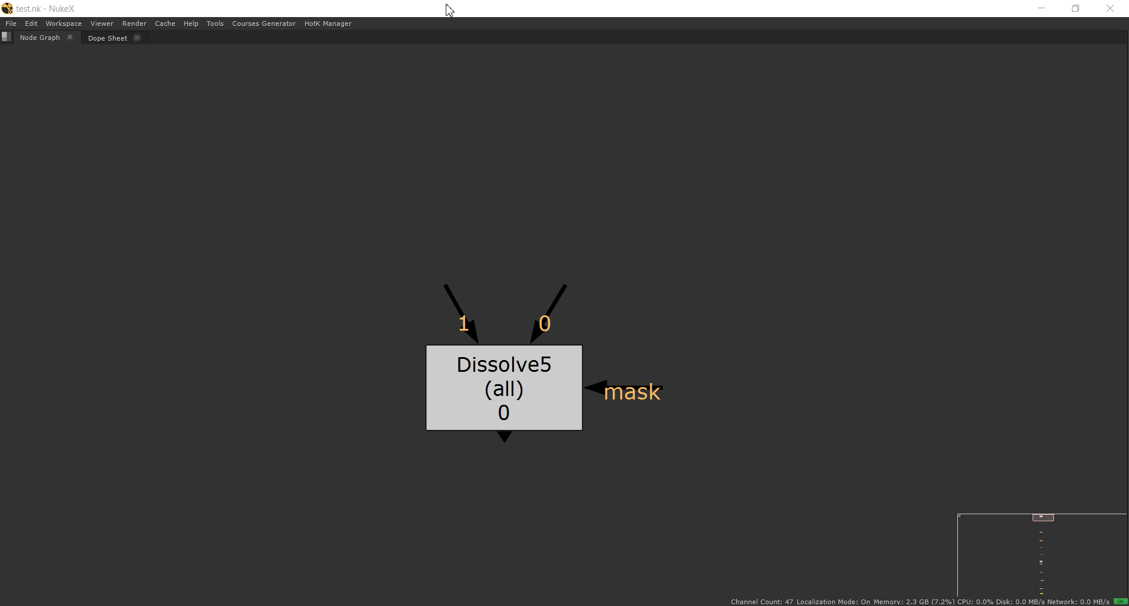Close the Dope Sheet tab
Screen dimensions: 1129x606
click(137, 37)
